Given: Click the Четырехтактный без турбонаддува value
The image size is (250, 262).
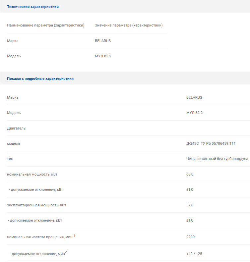Looking at the screenshot, I should 217,159.
